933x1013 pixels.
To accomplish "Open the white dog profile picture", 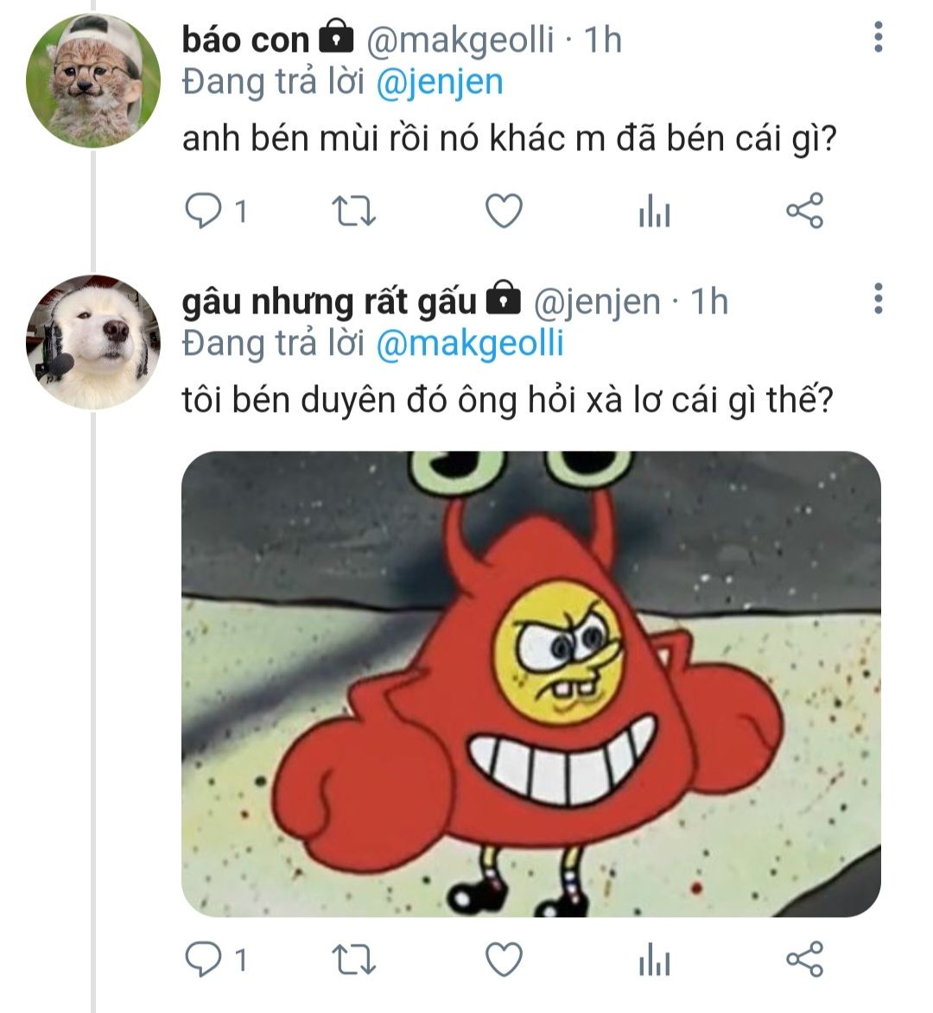I will (x=93, y=342).
